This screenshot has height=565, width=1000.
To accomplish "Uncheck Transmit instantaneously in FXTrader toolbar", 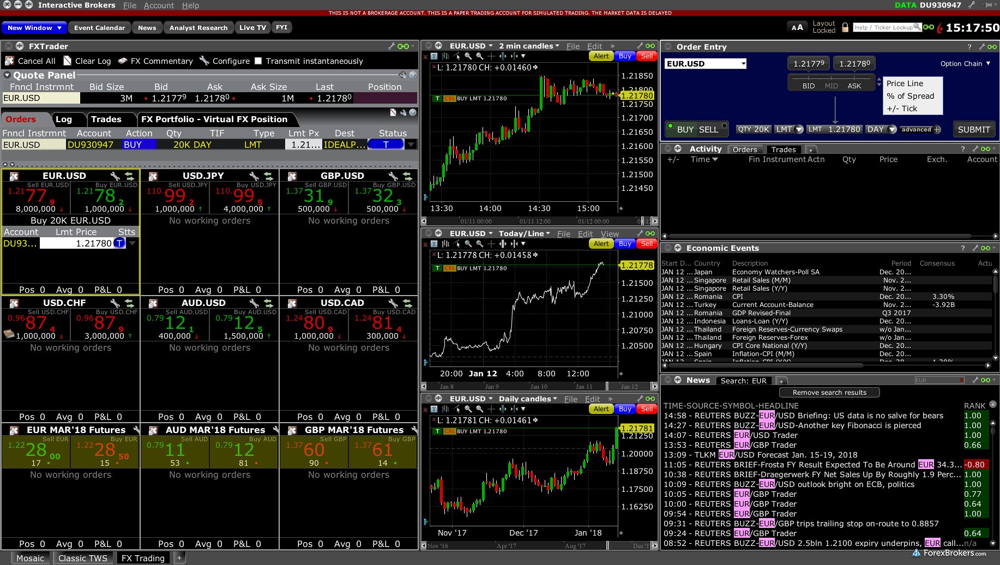I will (x=258, y=61).
